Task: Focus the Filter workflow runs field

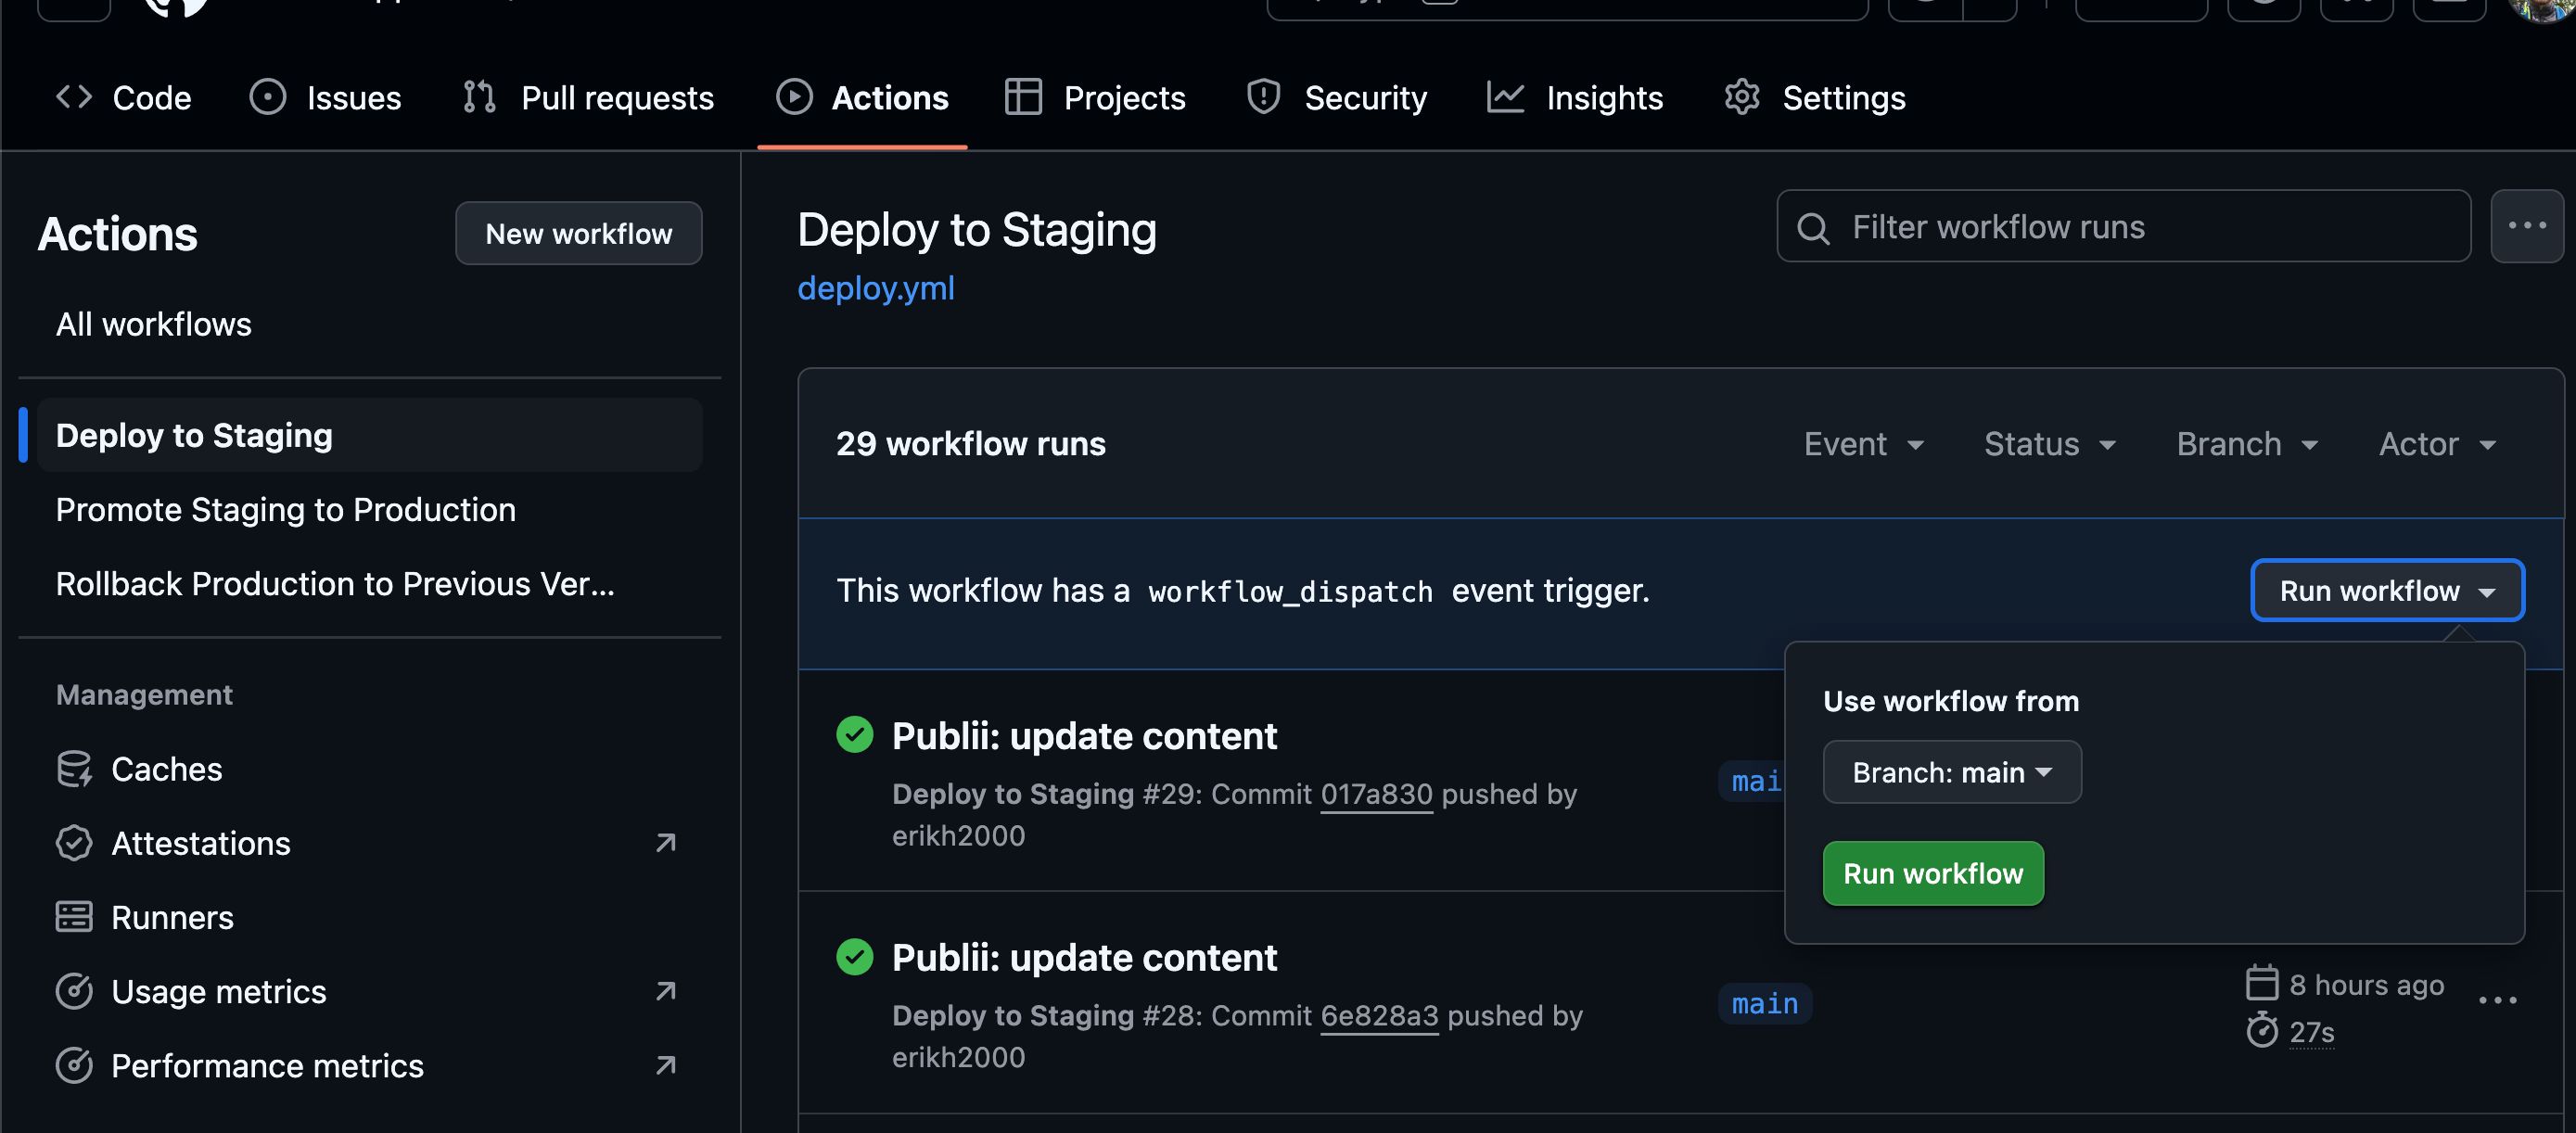Action: [x=2123, y=226]
